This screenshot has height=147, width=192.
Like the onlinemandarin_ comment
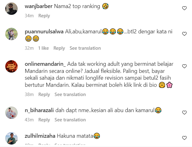(184, 66)
